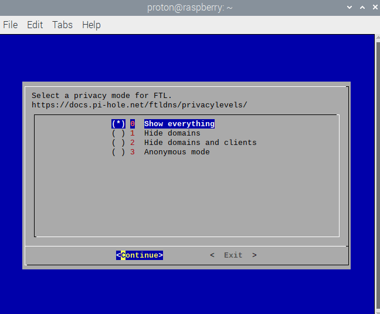Open the Tabs menu
380x314 pixels.
click(x=62, y=25)
